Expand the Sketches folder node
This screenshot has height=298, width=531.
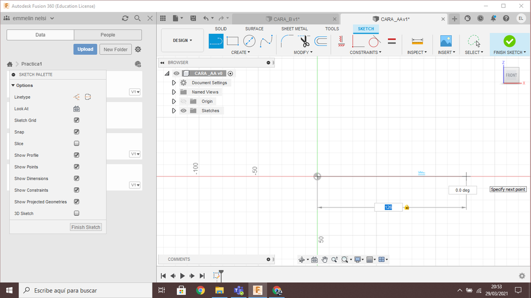click(174, 111)
